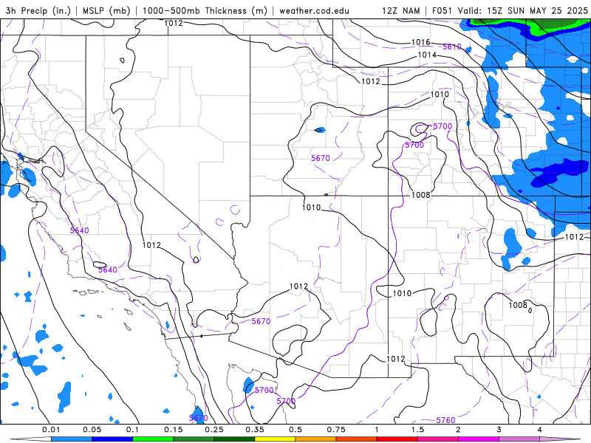591x443 pixels.
Task: Pick the dark green 0.25 legend swatch
Action: (234, 439)
